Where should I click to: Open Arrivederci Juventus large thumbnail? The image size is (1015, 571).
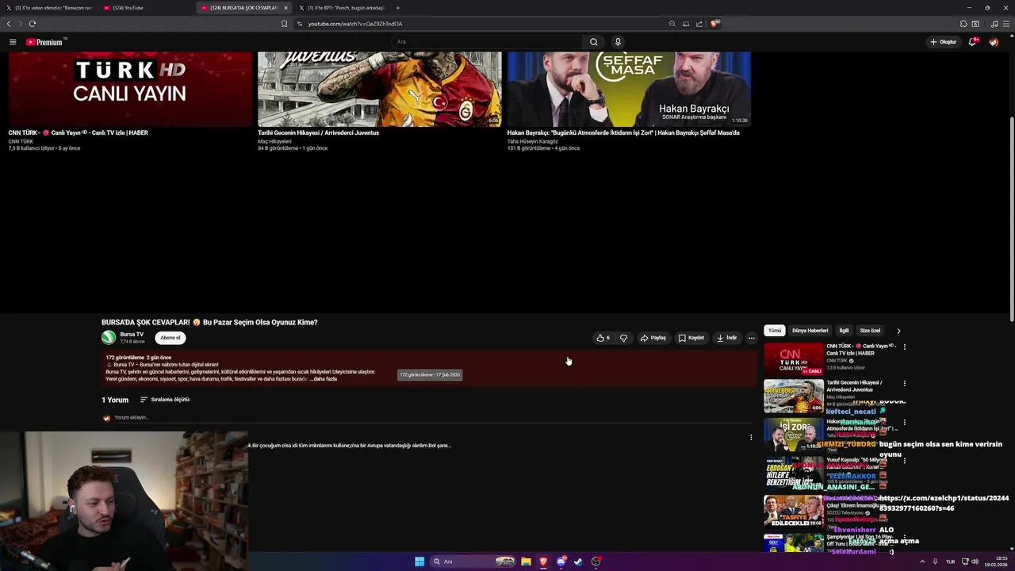(x=379, y=89)
